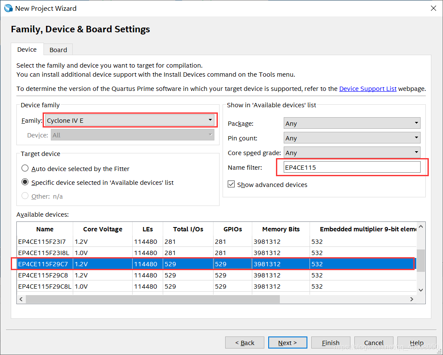Image resolution: width=443 pixels, height=355 pixels.
Task: Click the Name filter field containing EP4CE115
Action: 352,167
